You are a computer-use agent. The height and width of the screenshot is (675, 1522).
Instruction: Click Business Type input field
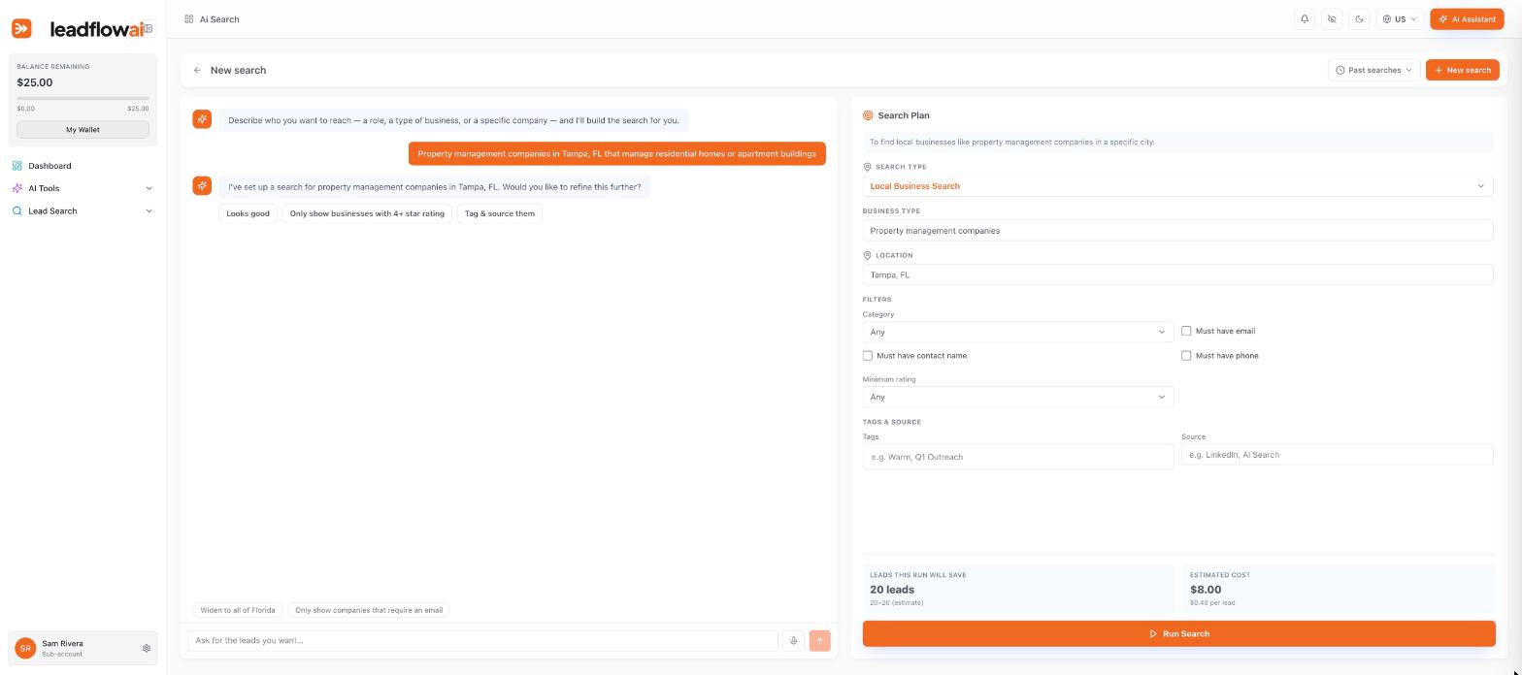pos(1177,231)
